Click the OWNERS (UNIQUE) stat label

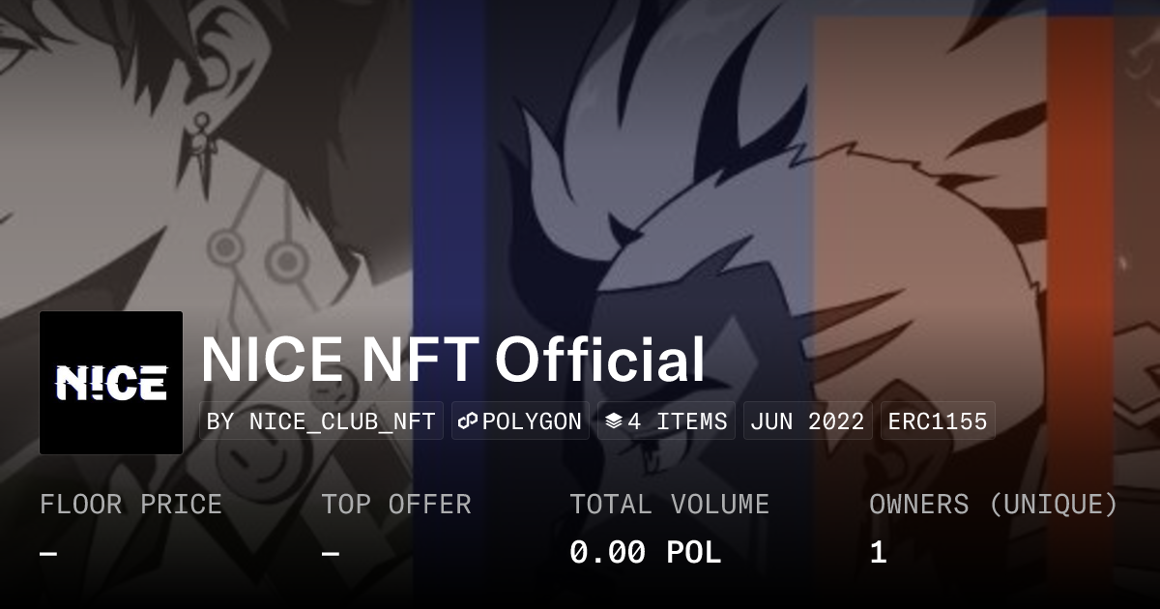pos(994,505)
